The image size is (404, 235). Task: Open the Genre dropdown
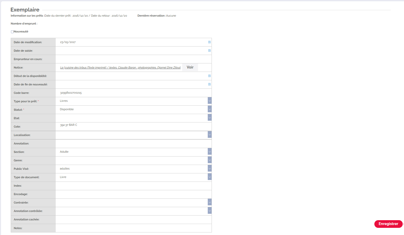[x=210, y=160]
